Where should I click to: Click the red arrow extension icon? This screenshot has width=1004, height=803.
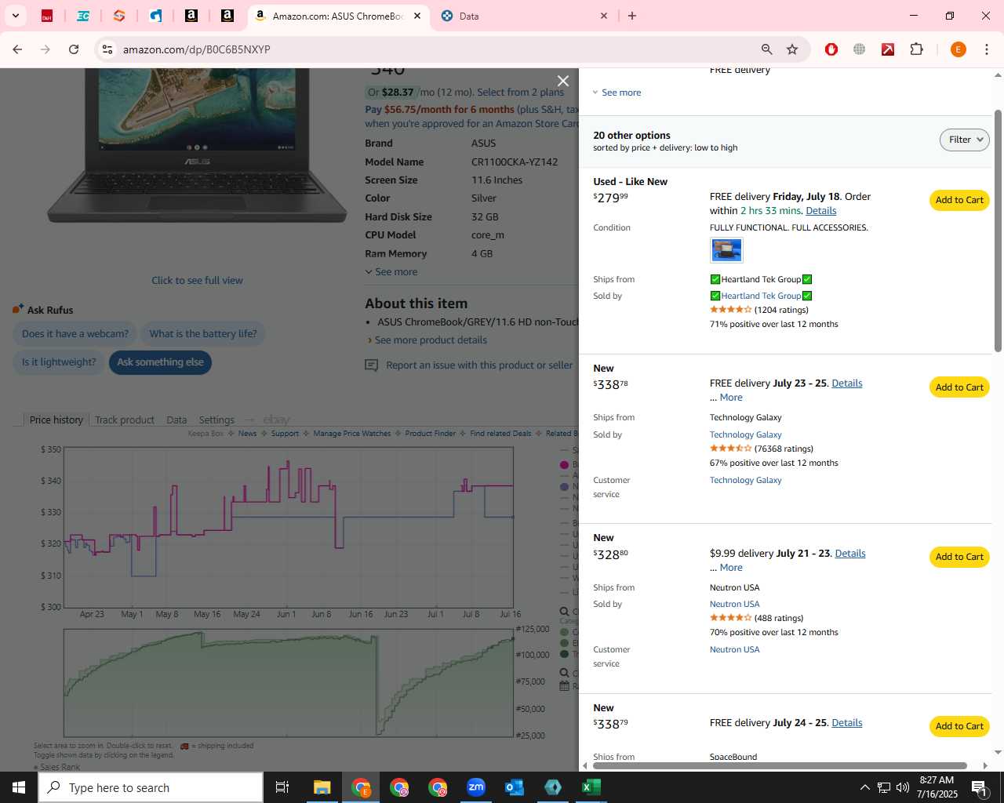point(888,49)
